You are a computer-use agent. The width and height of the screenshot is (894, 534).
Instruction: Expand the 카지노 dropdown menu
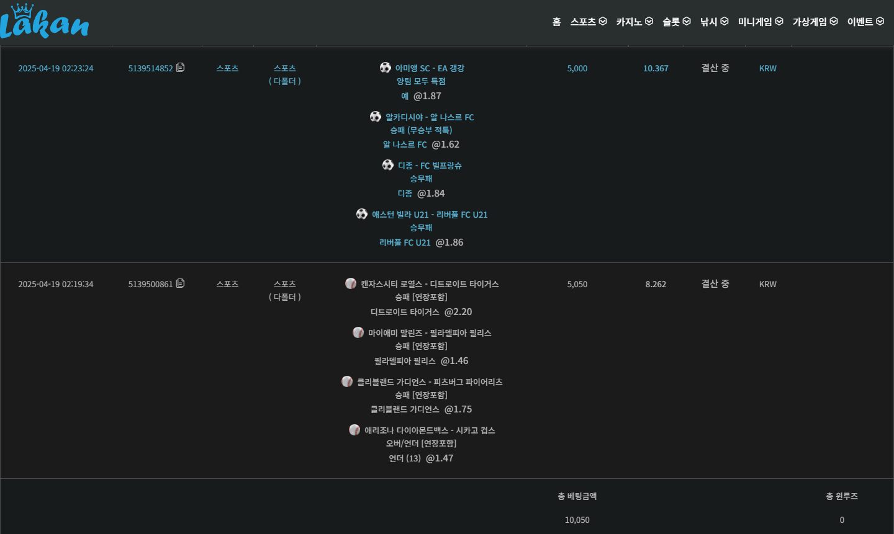tap(634, 22)
